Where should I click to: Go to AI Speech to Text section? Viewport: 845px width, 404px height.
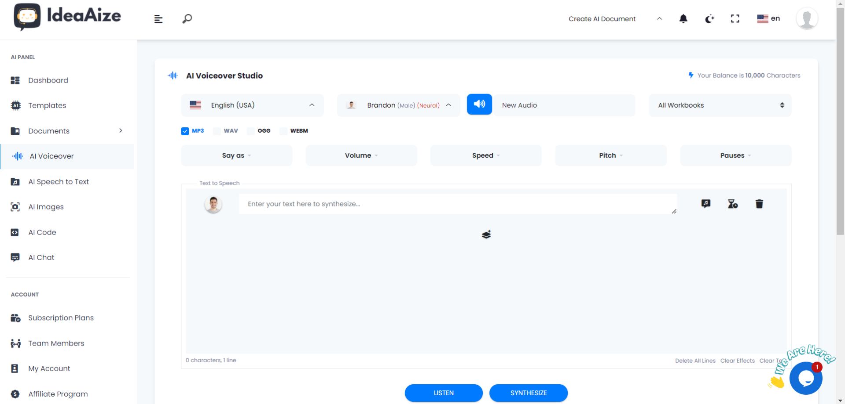coord(59,181)
